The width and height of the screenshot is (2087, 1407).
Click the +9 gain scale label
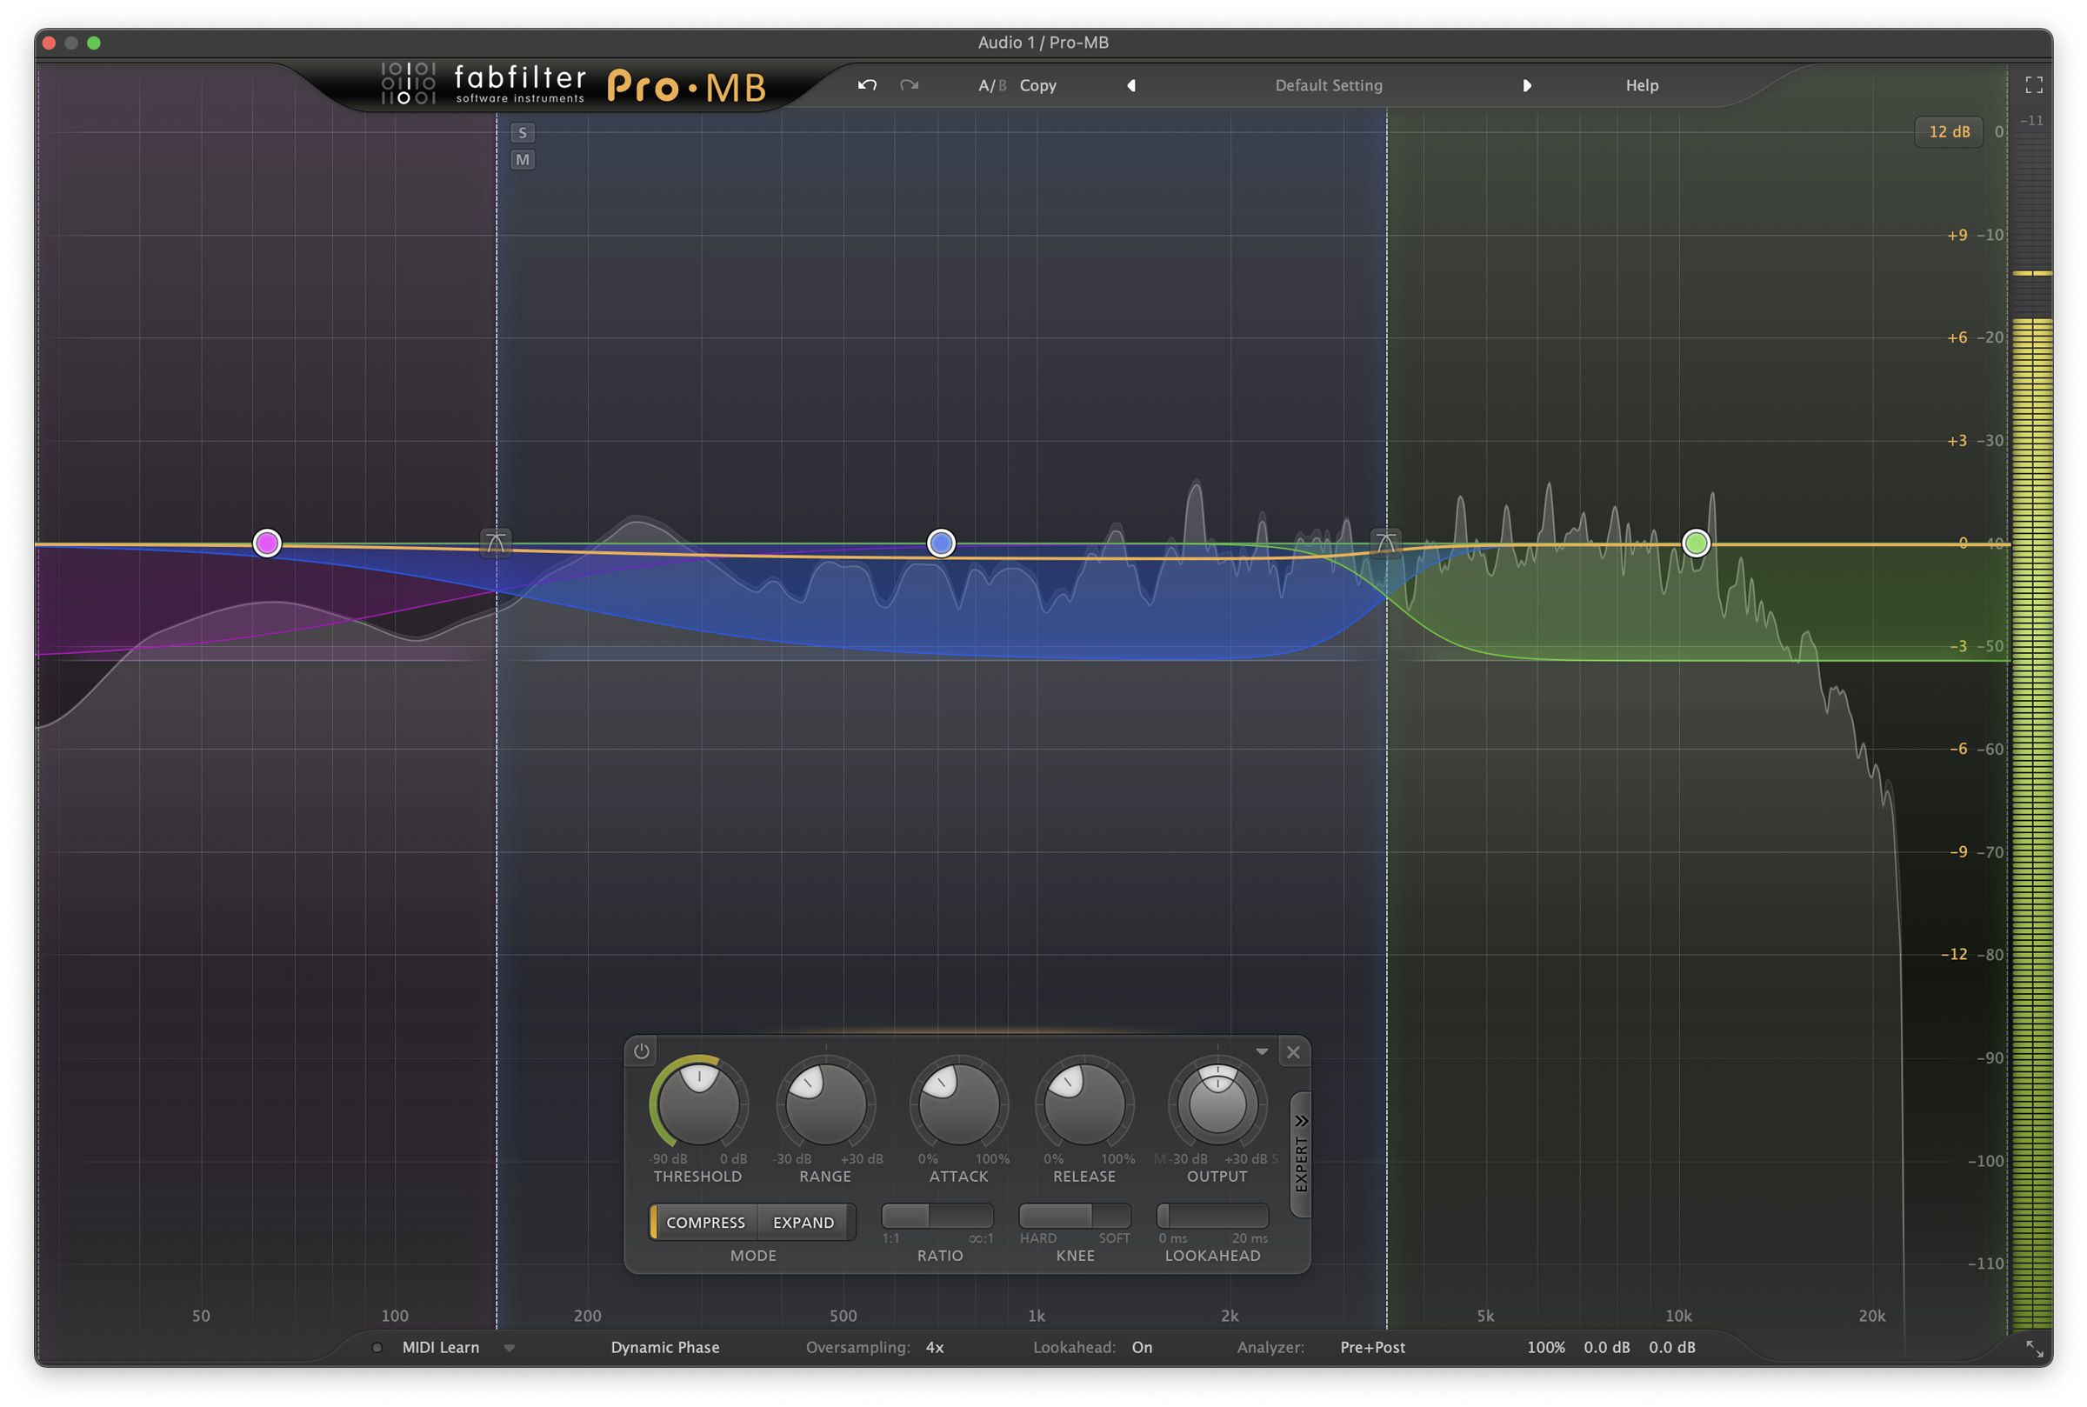coord(1957,235)
